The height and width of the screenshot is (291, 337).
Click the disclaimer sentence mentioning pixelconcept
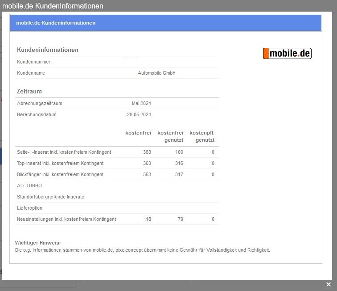(x=143, y=250)
